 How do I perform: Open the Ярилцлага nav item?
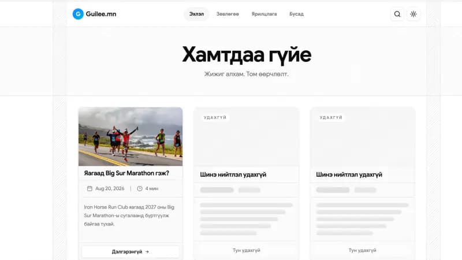[x=264, y=14]
